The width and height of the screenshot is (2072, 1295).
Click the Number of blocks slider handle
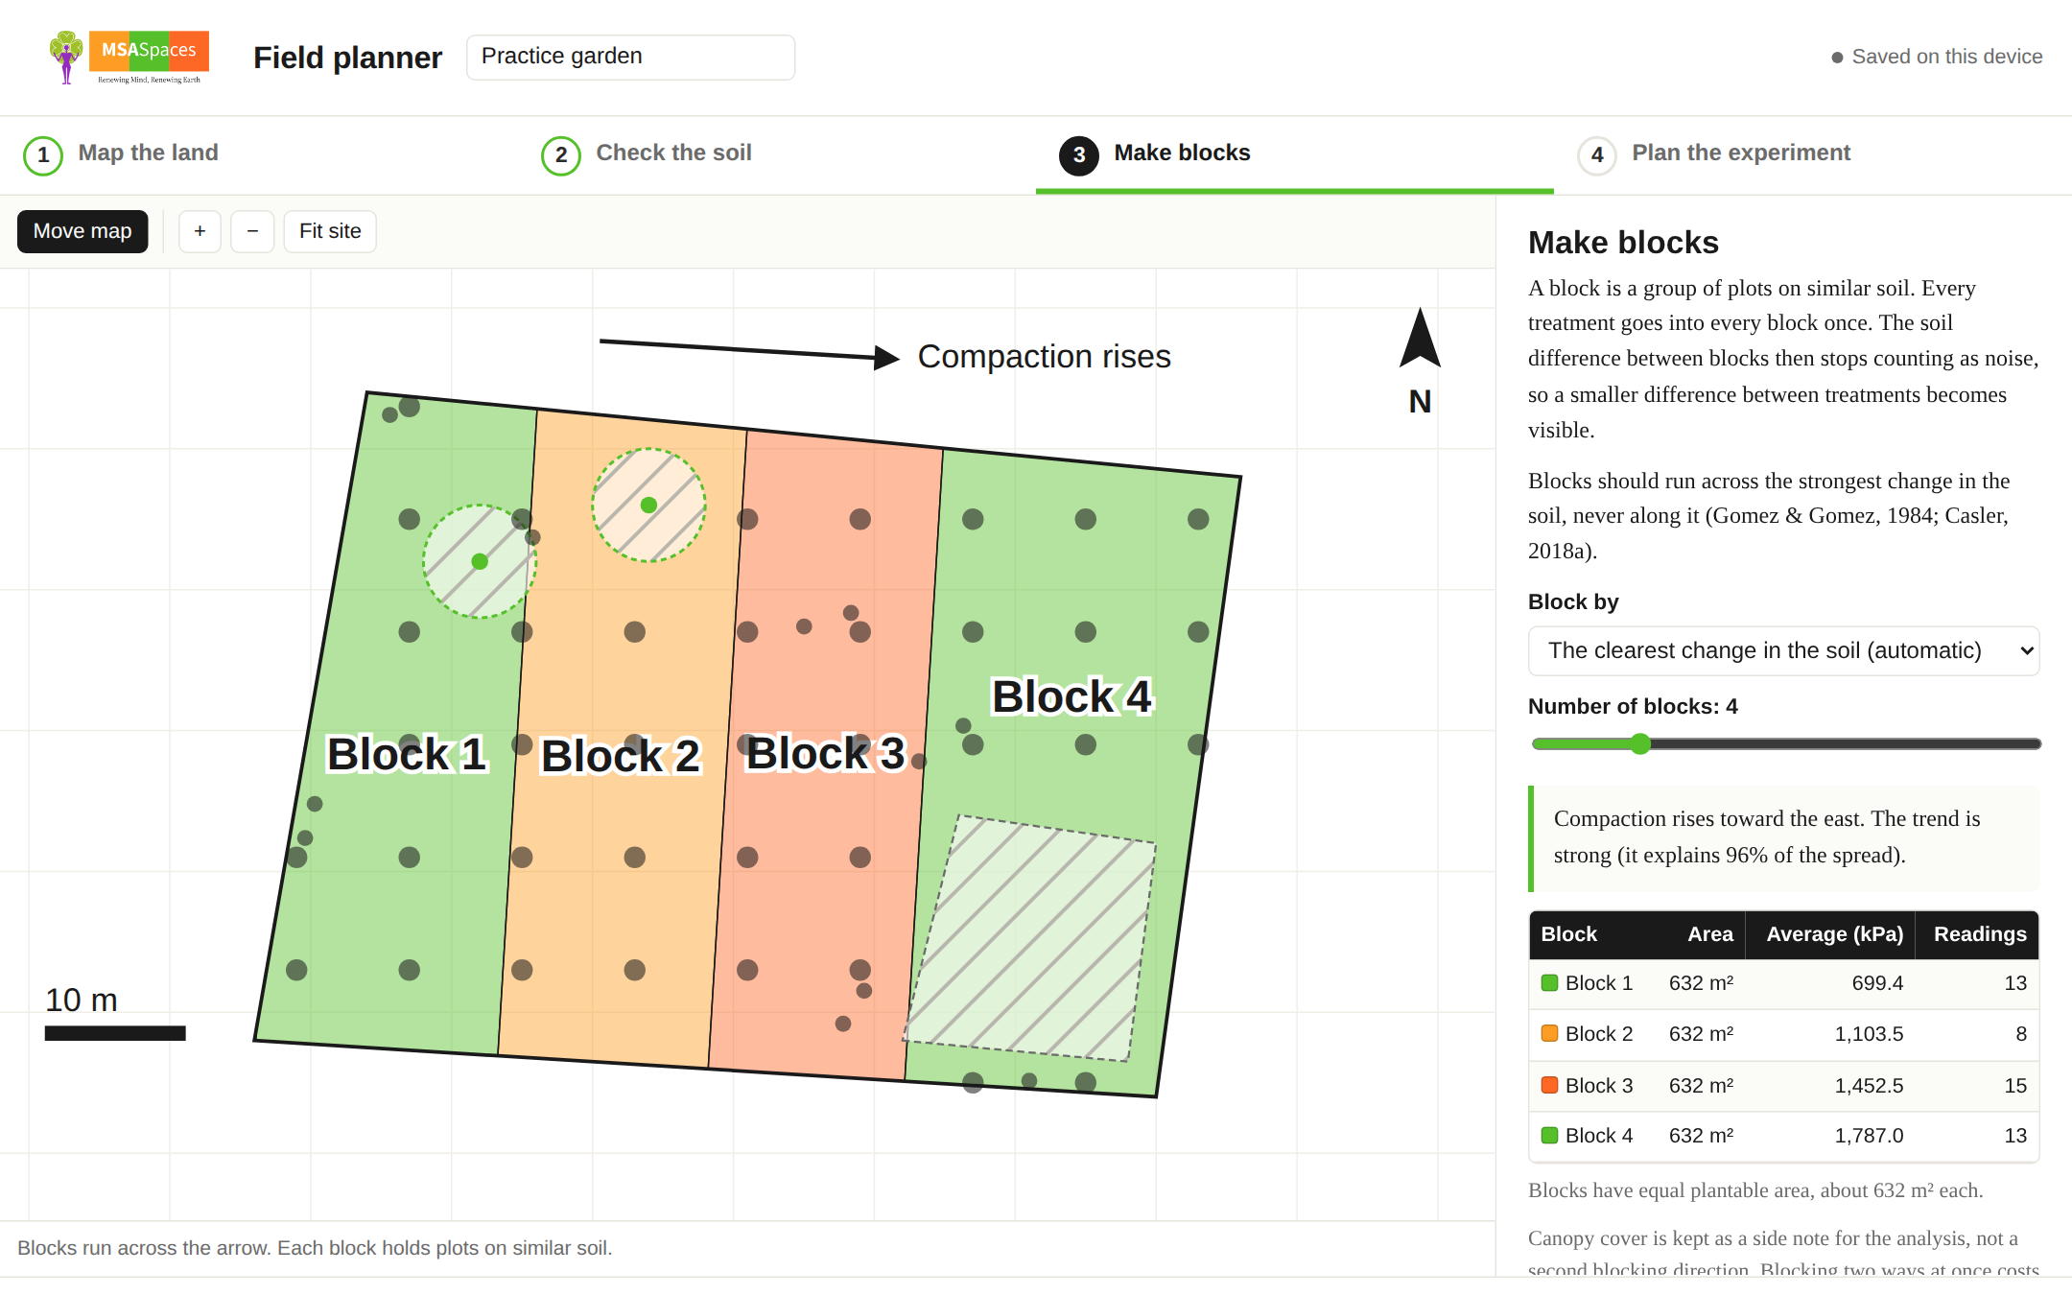[1640, 743]
